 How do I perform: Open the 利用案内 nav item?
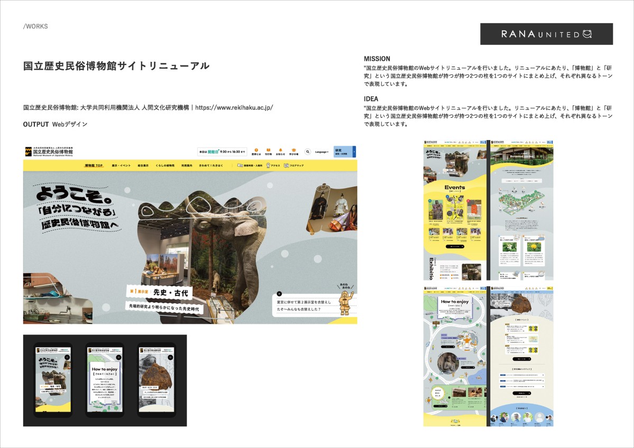187,166
